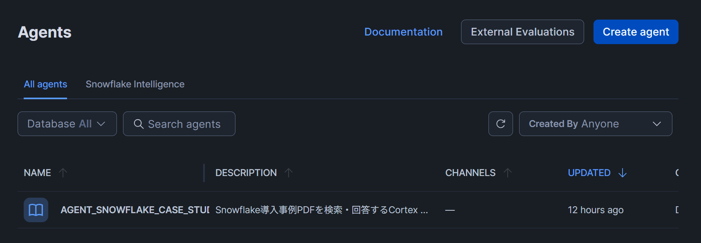
Task: Select the Snowflake Intelligence tab
Action: pos(135,84)
